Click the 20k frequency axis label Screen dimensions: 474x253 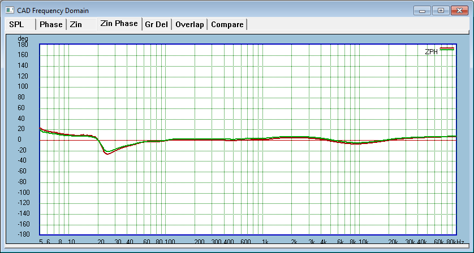393,242
